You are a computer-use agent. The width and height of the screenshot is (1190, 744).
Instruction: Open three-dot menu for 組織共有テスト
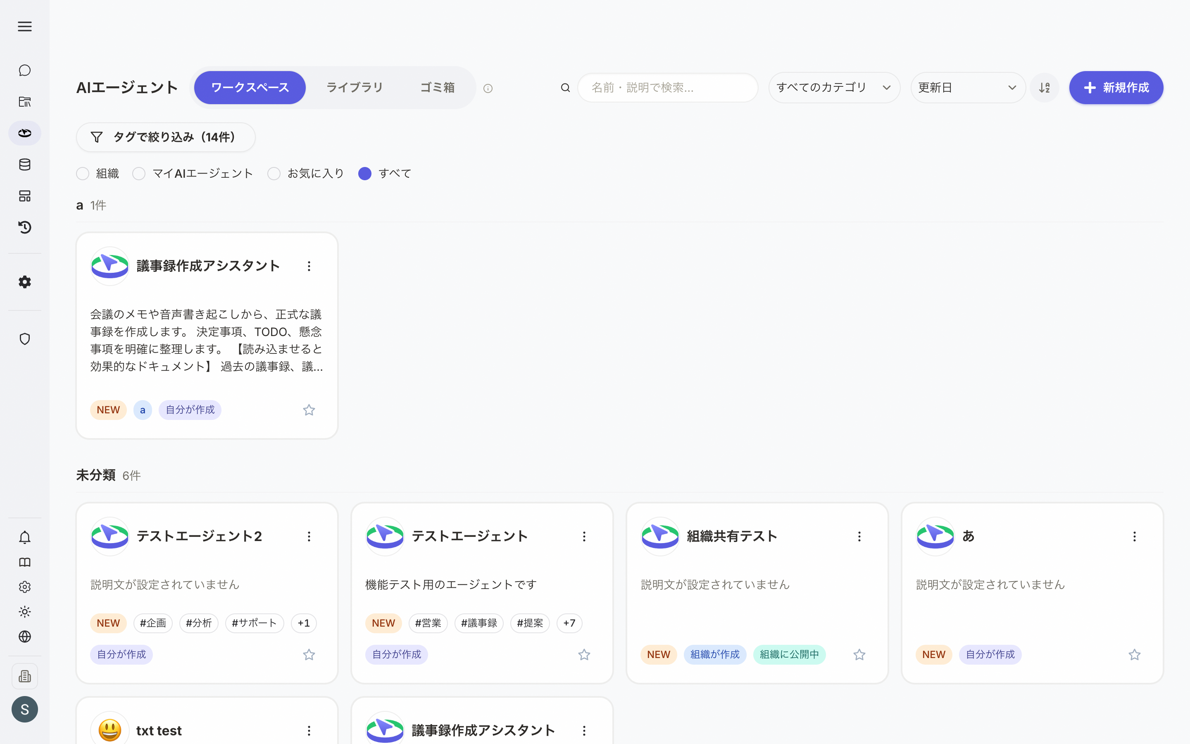pos(859,537)
